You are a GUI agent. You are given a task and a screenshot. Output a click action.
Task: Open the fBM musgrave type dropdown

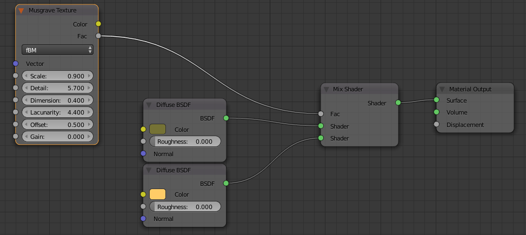(x=57, y=50)
